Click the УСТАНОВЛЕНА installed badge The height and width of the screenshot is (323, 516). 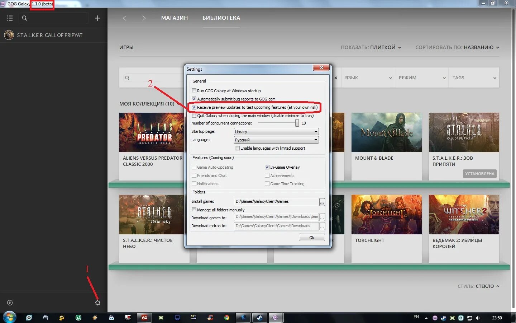click(x=480, y=174)
